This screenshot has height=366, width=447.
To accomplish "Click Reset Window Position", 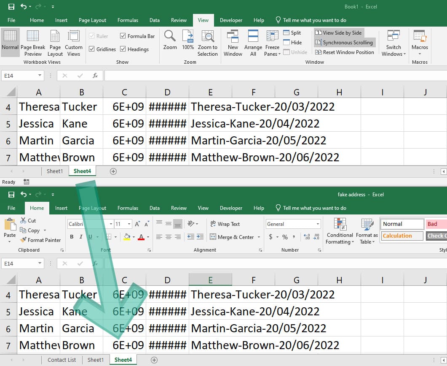I will 345,52.
